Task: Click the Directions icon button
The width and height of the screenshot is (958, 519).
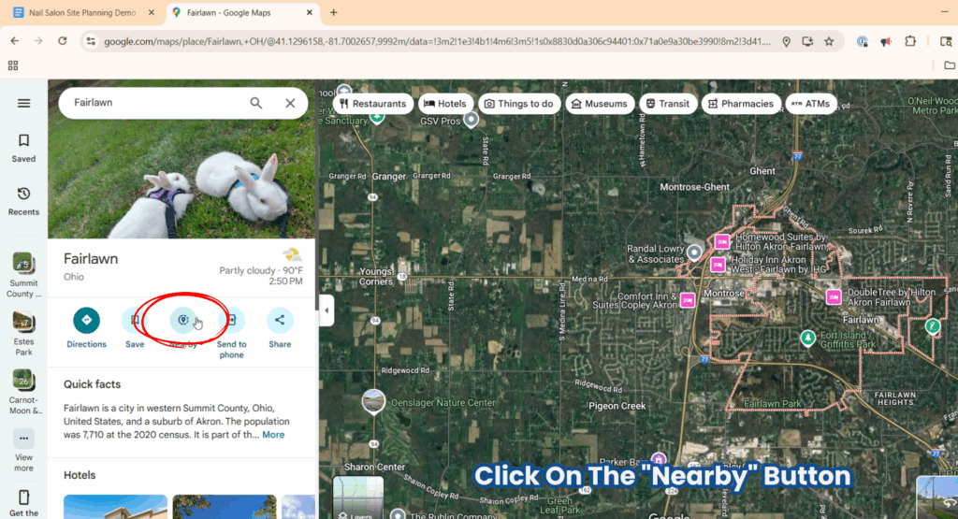Action: tap(86, 321)
